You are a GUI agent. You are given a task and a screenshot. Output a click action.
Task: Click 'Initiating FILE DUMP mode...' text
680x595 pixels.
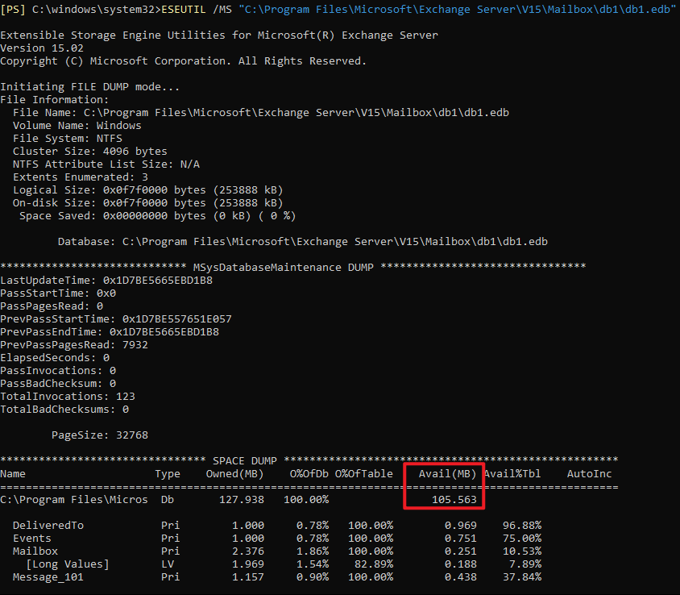pyautogui.click(x=89, y=87)
